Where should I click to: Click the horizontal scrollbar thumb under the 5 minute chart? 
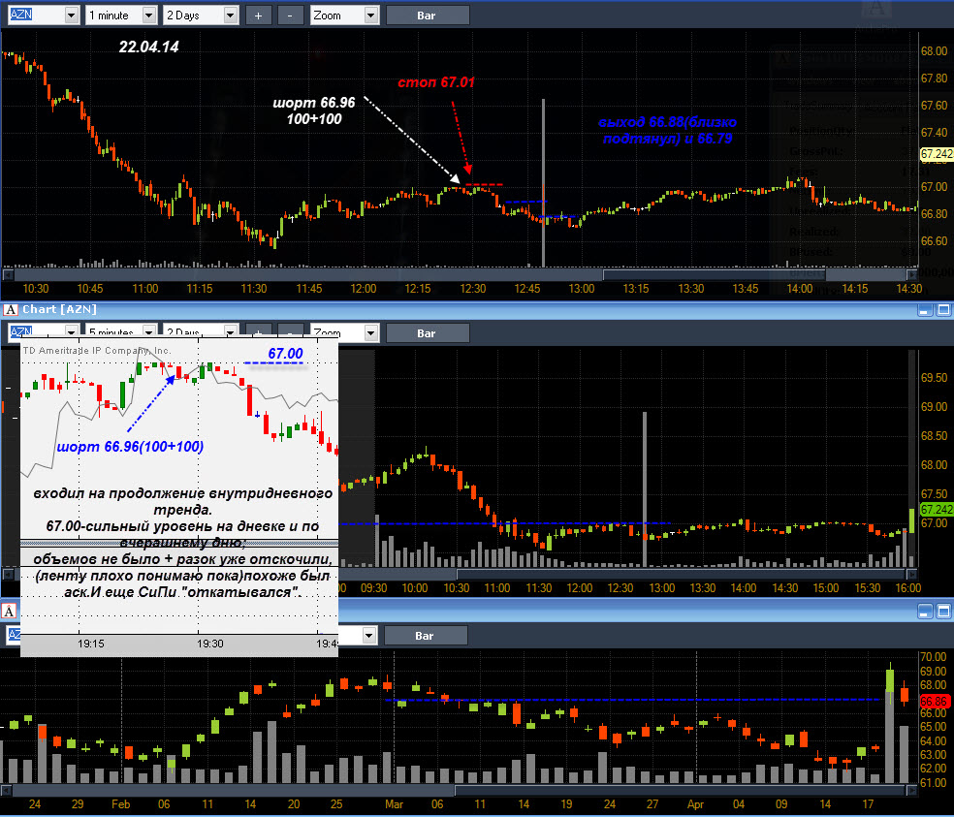click(x=682, y=574)
